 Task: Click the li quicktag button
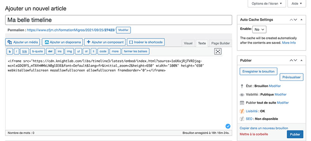click(93, 51)
